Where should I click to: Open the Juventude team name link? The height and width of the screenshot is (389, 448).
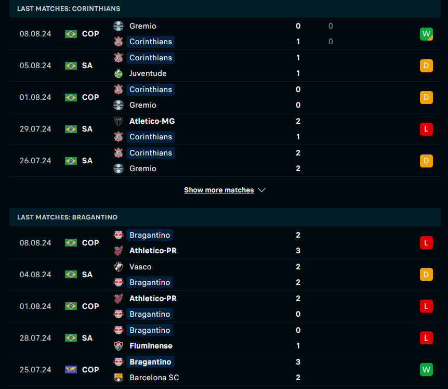[x=148, y=73]
